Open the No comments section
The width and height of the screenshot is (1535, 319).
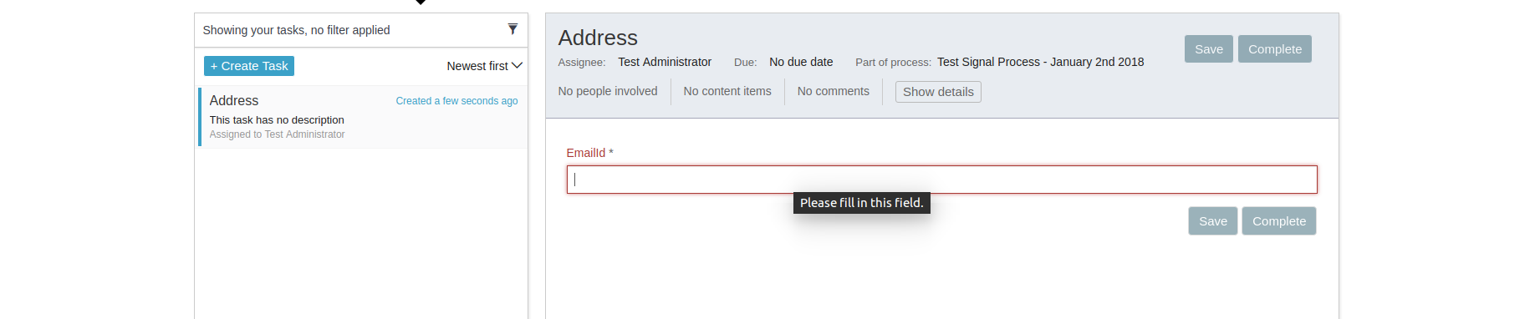pos(833,91)
